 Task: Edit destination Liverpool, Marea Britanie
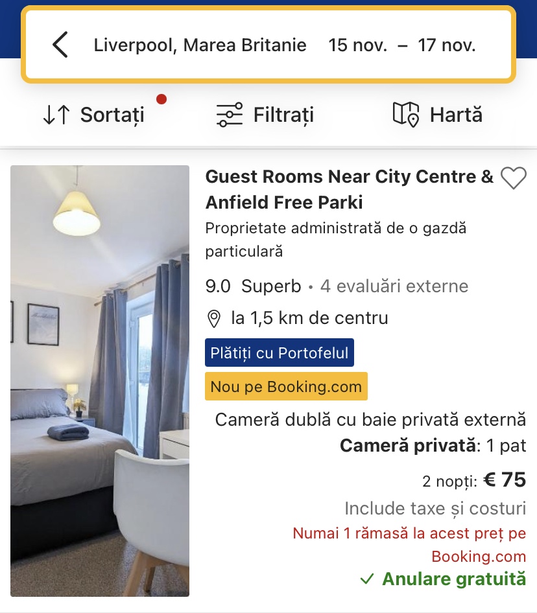[x=200, y=45]
